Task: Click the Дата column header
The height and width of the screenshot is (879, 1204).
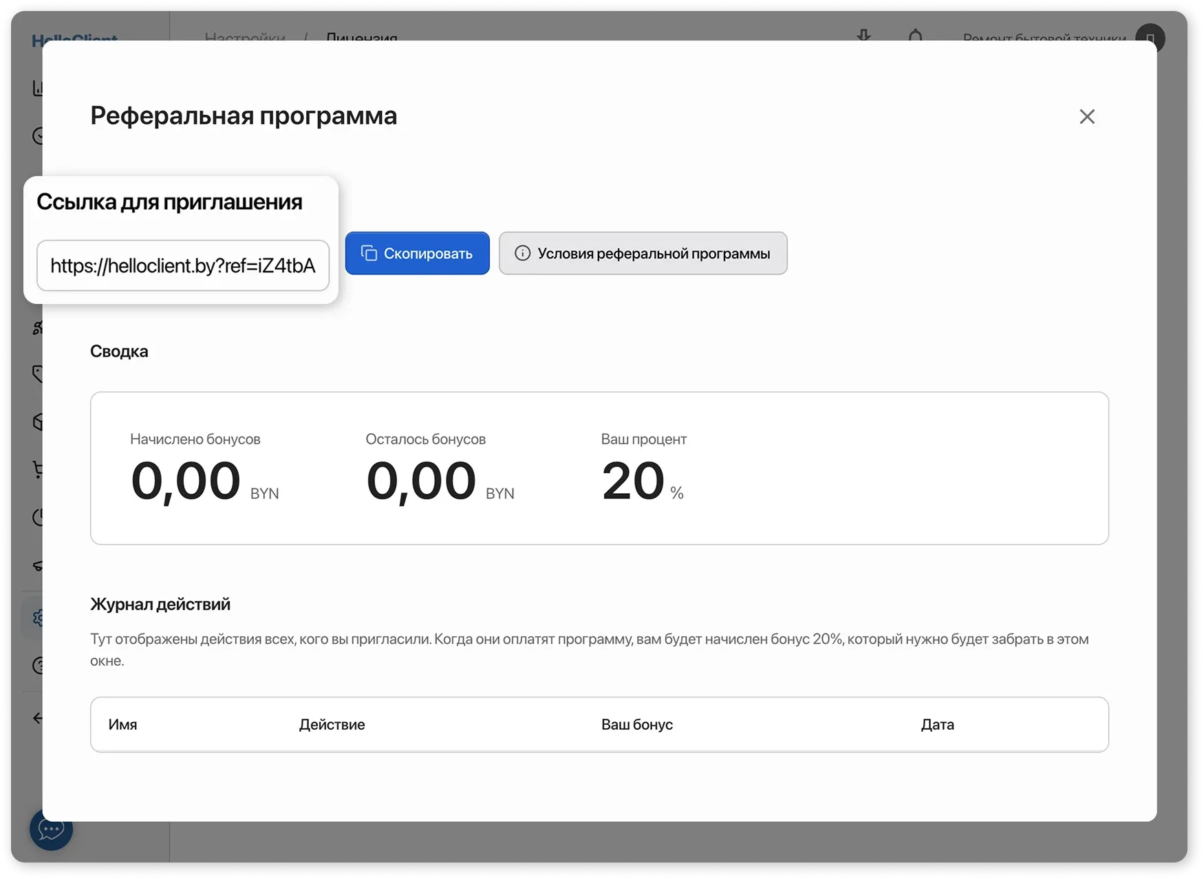Action: (x=937, y=724)
